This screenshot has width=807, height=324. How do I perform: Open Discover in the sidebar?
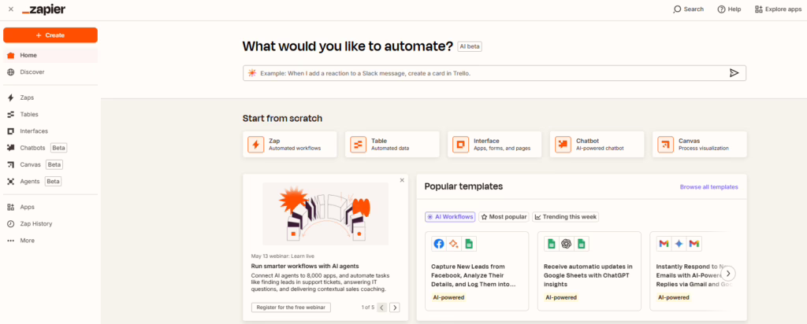50,72
